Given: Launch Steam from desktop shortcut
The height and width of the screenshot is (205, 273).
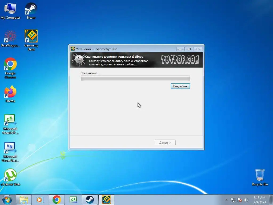Looking at the screenshot, I should [x=31, y=11].
